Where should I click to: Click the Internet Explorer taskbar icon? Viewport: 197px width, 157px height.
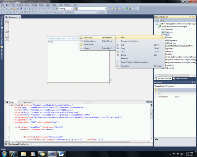(13, 154)
